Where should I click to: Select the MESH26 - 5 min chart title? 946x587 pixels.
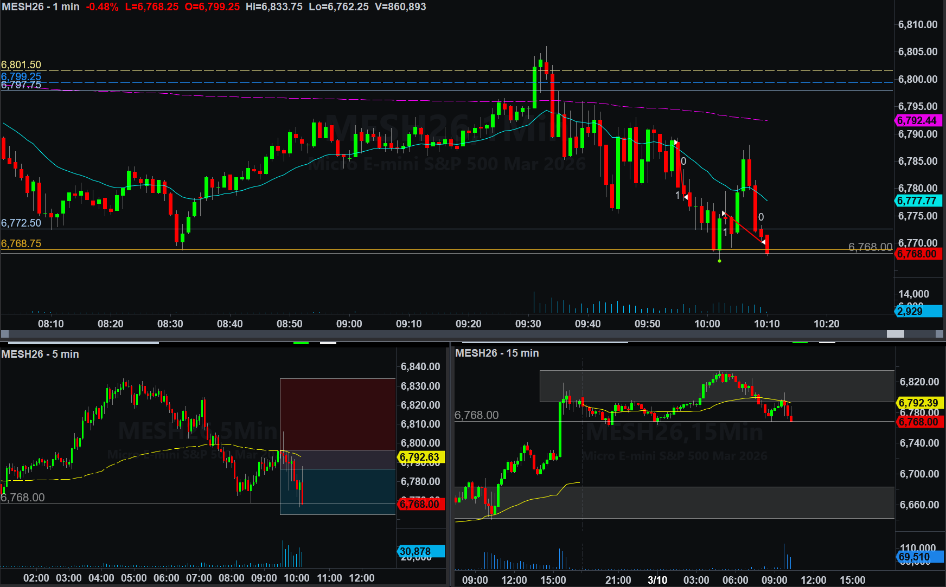coord(40,354)
